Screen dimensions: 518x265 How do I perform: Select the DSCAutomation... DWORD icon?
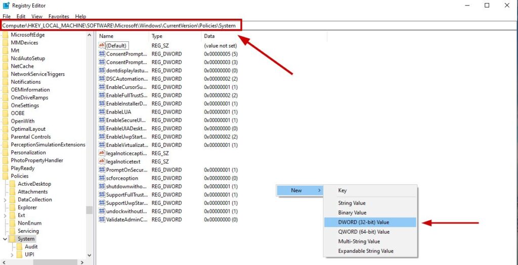(x=102, y=79)
